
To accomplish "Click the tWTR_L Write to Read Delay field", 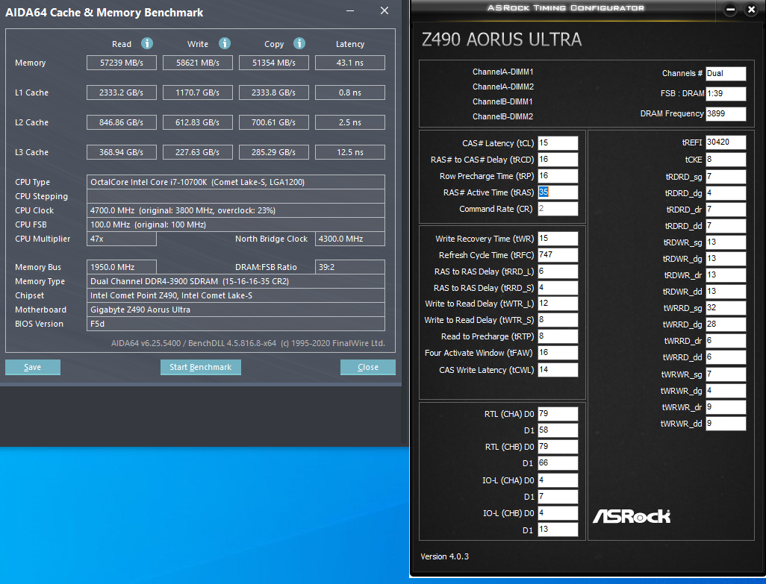I will pos(558,304).
